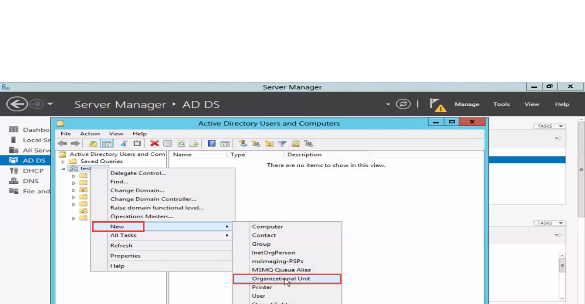Go up one level using the folder-arrow icon

[93, 143]
